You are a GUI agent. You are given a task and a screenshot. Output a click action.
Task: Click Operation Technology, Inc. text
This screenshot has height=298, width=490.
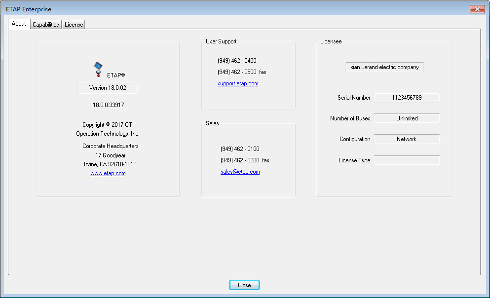tap(108, 134)
